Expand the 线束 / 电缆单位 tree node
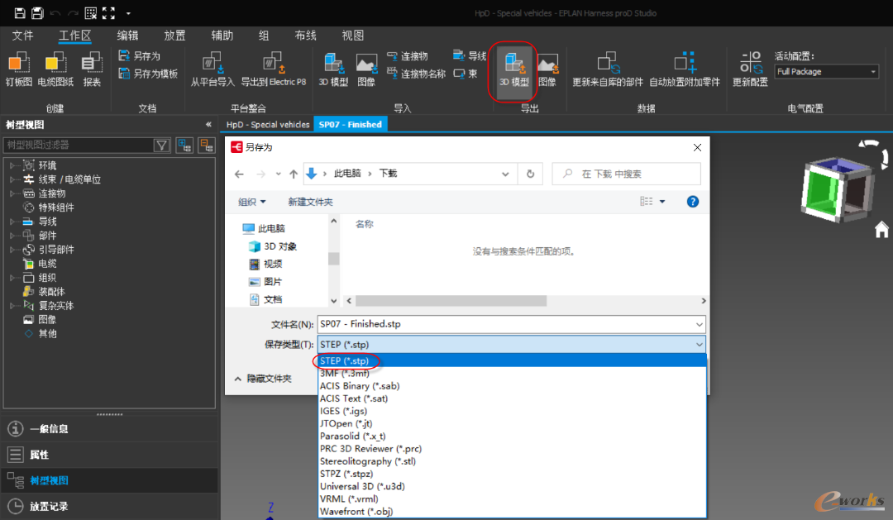This screenshot has height=520, width=893. click(12, 179)
